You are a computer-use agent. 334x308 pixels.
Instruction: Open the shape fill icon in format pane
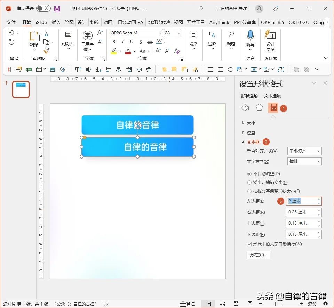[245, 108]
